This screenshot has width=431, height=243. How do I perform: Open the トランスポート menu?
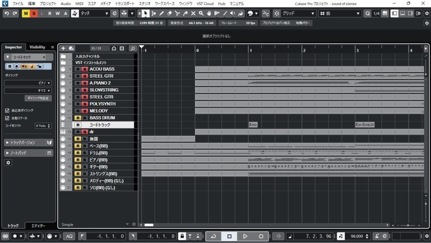click(x=125, y=3)
